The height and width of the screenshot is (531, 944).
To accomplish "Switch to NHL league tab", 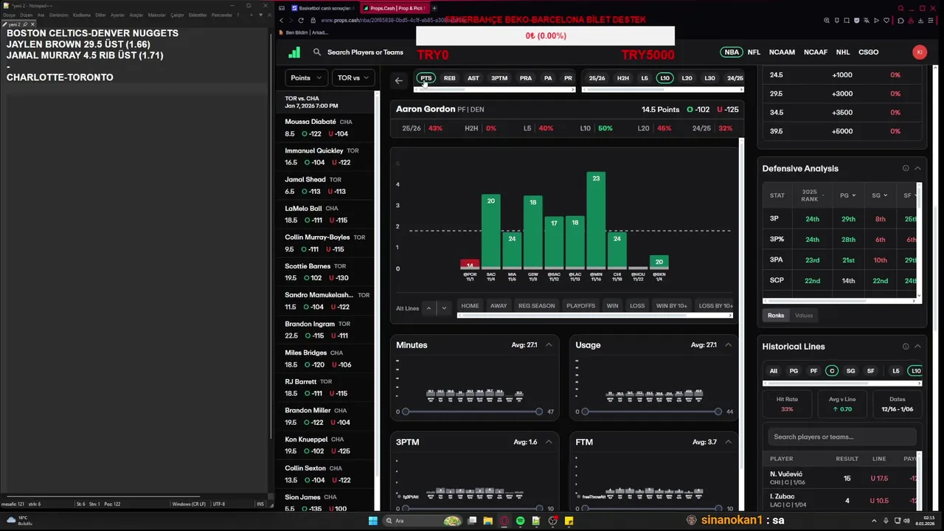I will 843,52.
